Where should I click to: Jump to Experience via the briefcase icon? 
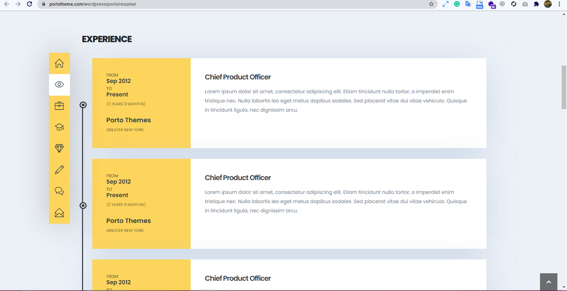[x=59, y=106]
